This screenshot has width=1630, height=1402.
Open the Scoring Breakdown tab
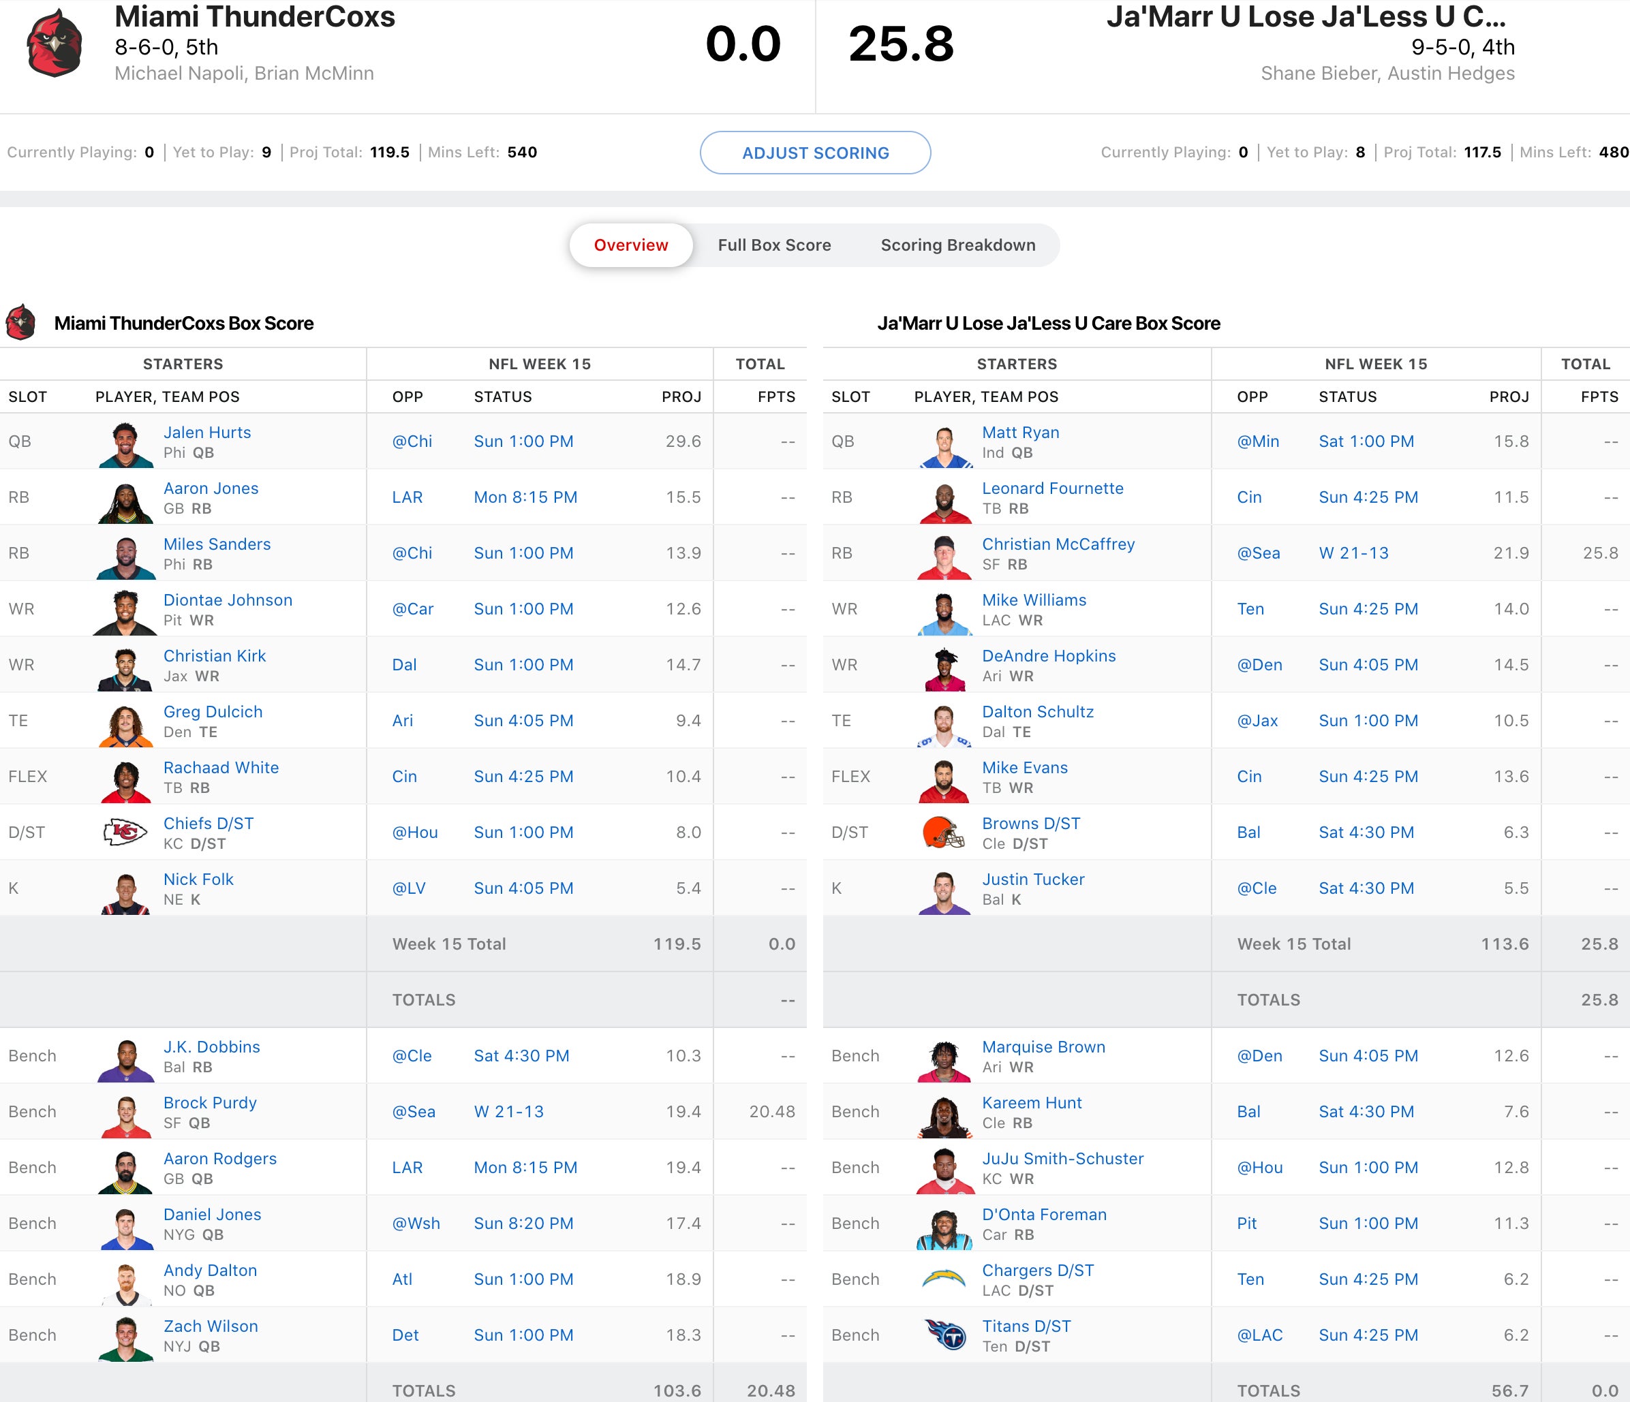[957, 245]
